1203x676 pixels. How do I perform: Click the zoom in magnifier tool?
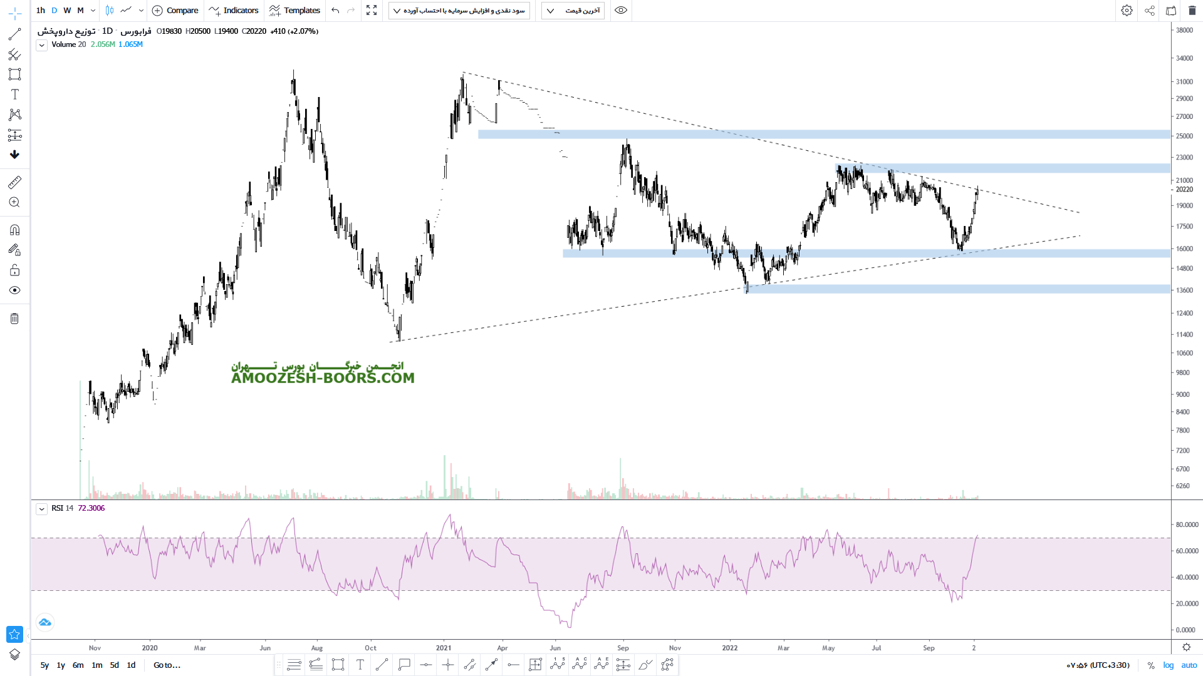click(14, 202)
